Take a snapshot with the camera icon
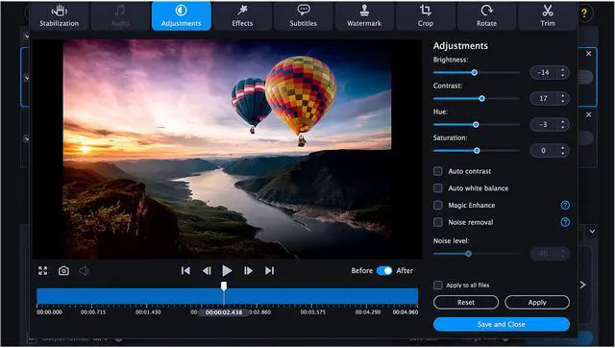 point(63,271)
